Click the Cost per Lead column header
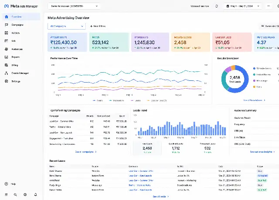Screen dimensions: 279x200 click(103, 116)
